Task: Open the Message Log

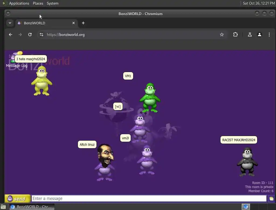Action: pyautogui.click(x=16, y=66)
